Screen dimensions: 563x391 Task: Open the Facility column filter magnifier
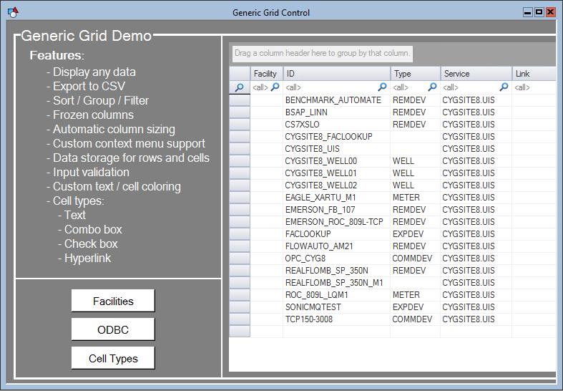tap(275, 87)
